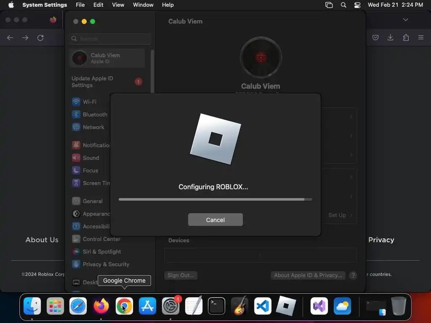Viewport: 431px width, 323px height.
Task: Open Control Center in menu bar
Action: [x=357, y=5]
